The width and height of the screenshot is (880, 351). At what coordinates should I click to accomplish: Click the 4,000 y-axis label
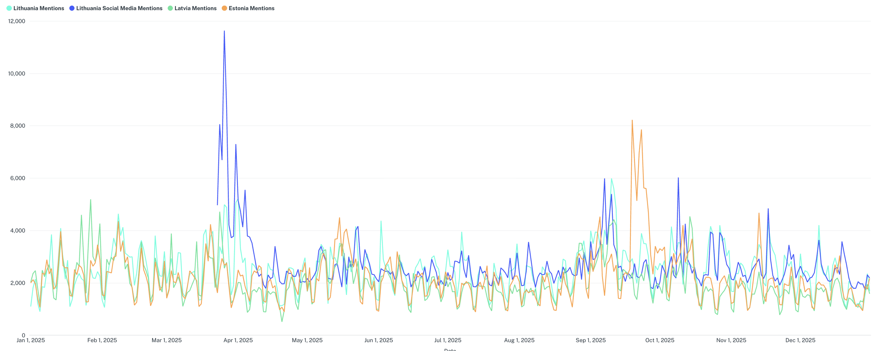pyautogui.click(x=18, y=231)
